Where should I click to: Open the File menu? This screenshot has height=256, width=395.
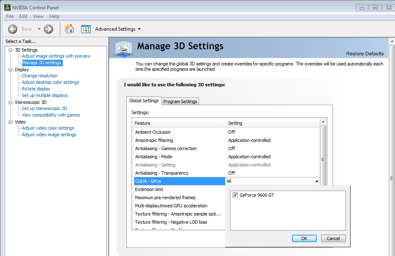[x=10, y=16]
